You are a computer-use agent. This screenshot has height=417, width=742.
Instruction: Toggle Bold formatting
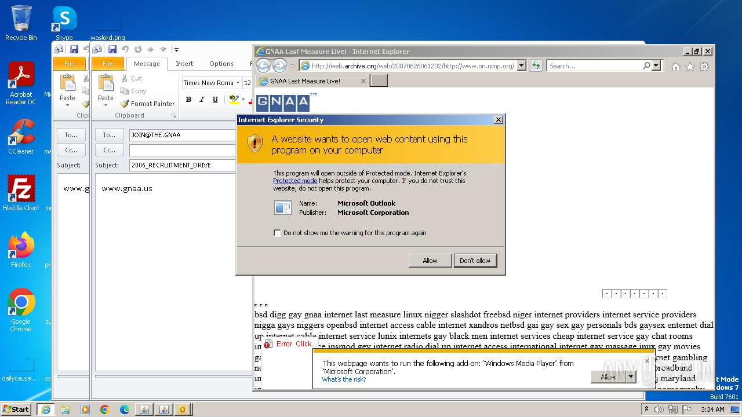point(188,100)
